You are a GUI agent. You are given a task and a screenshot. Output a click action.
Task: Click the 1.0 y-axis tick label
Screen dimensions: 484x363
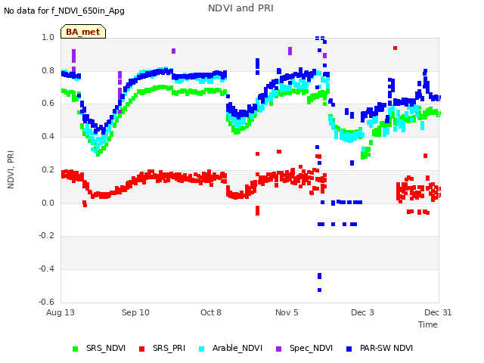coord(48,37)
